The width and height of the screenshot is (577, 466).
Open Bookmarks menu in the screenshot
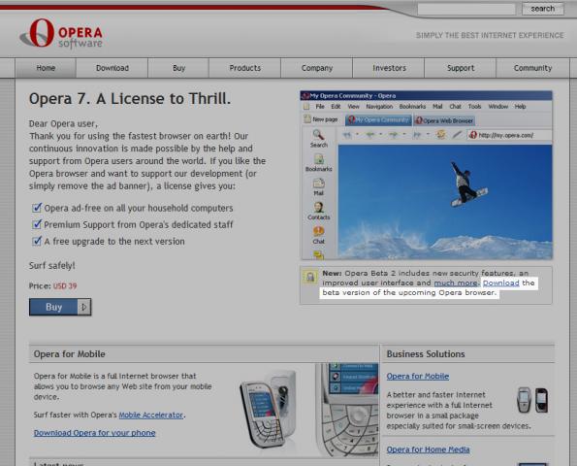click(412, 107)
